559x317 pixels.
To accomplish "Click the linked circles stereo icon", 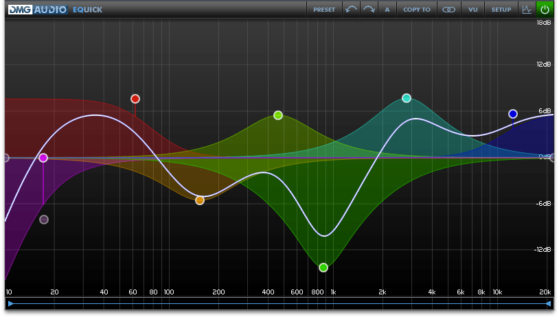I will (x=448, y=10).
